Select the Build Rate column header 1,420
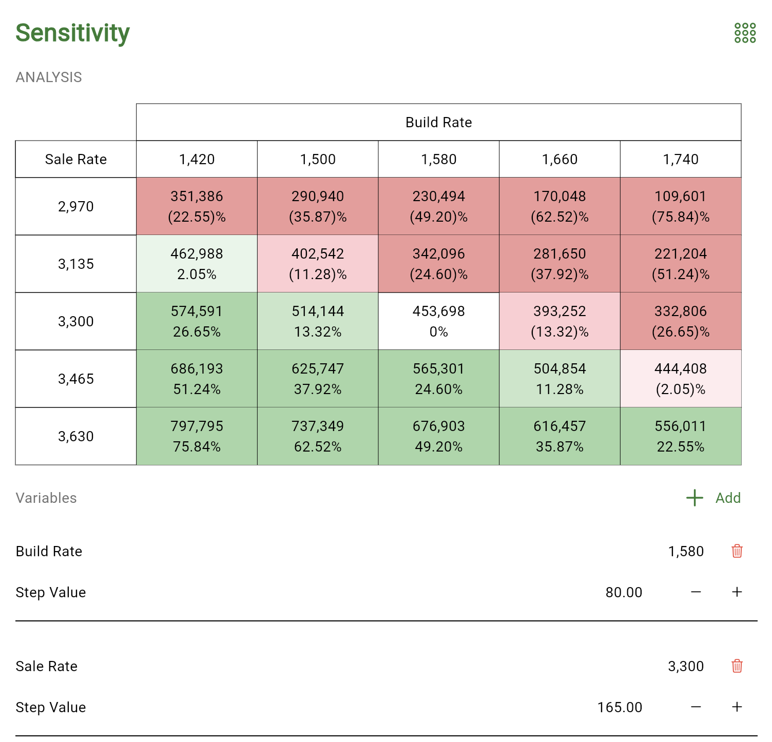772x742 pixels. pos(197,159)
